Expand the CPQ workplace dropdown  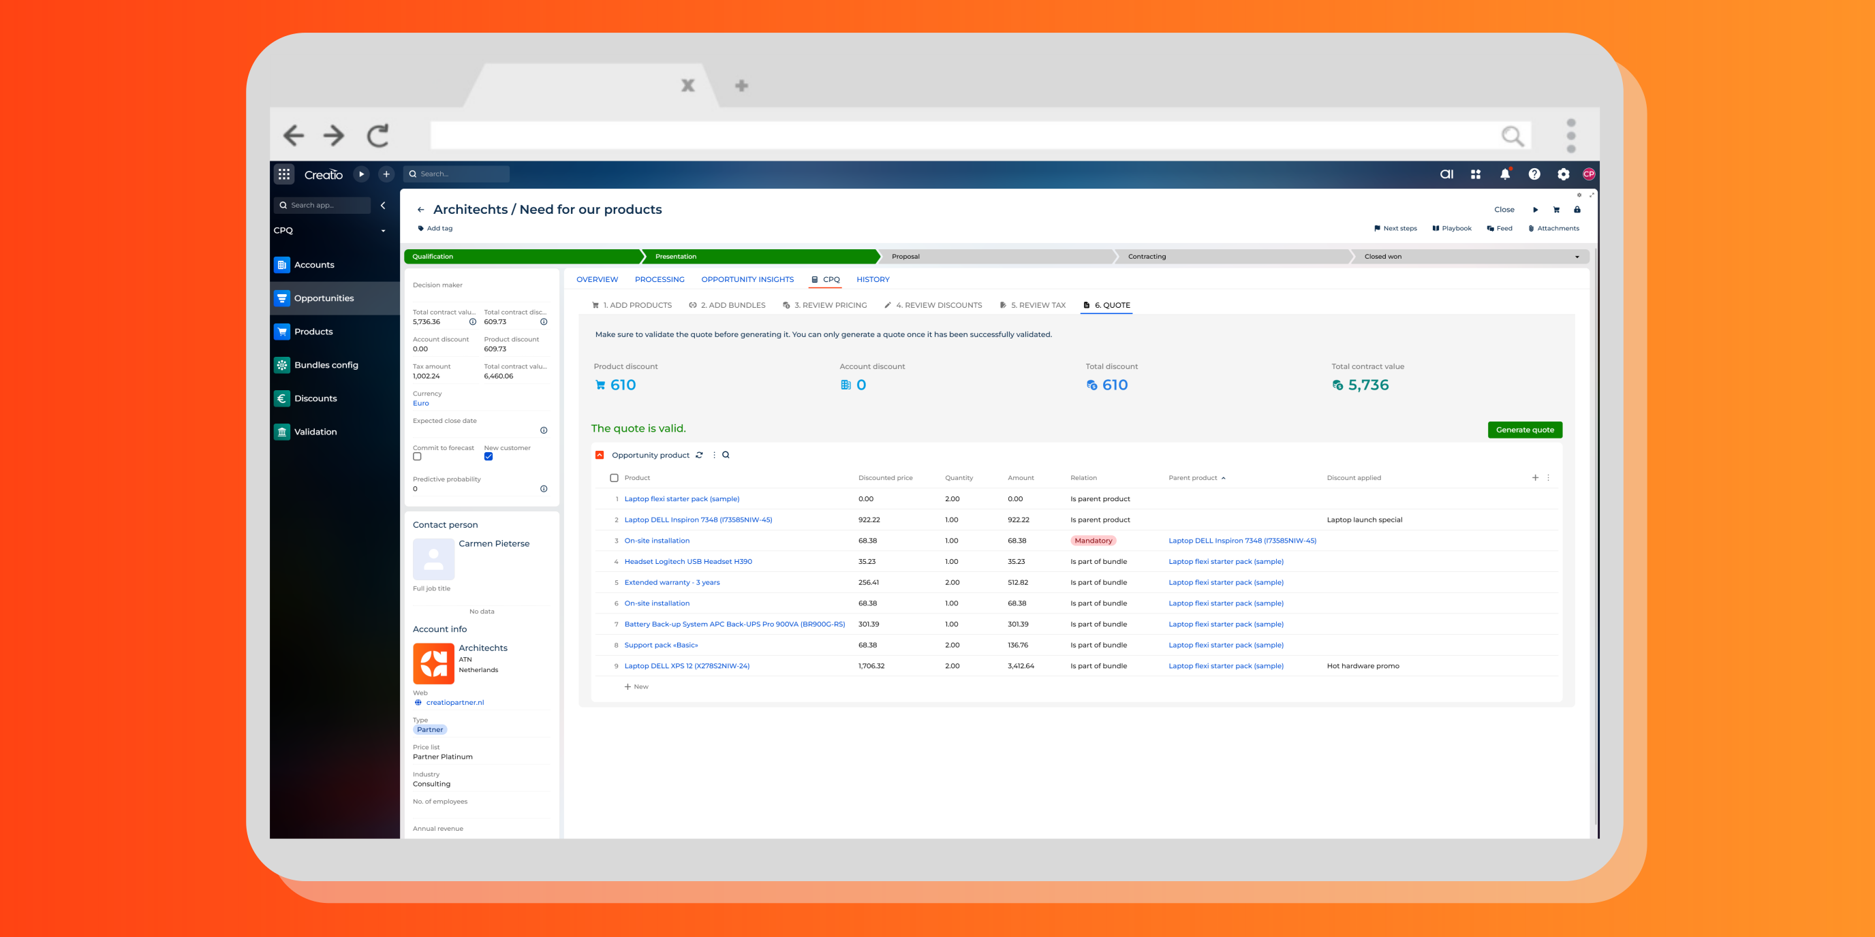pyautogui.click(x=383, y=231)
